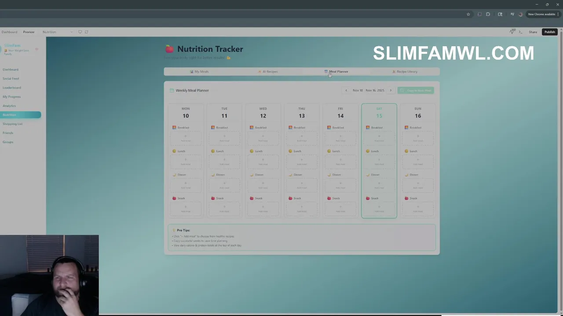Click the SlimFam logo title
The image size is (563, 316).
pyautogui.click(x=12, y=46)
